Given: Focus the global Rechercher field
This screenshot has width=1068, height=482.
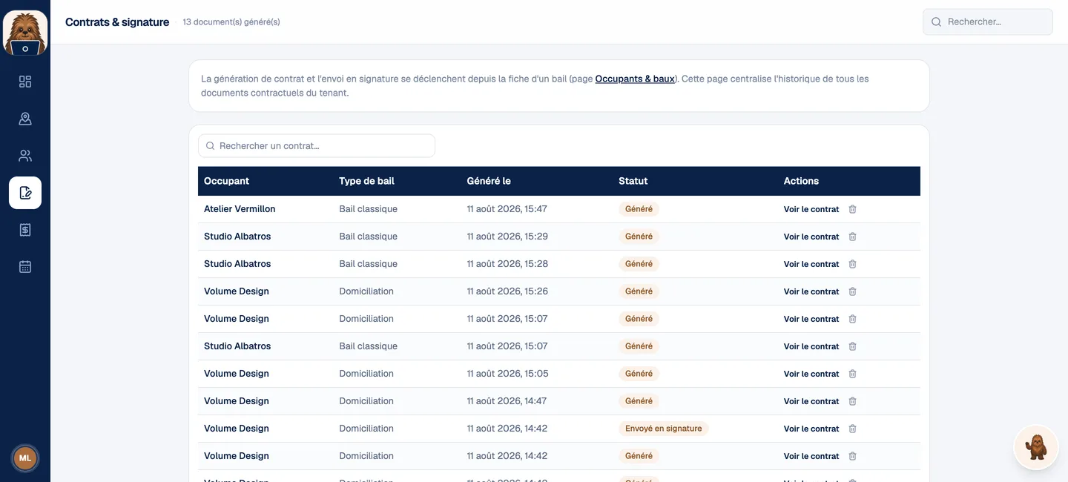Looking at the screenshot, I should pyautogui.click(x=988, y=22).
